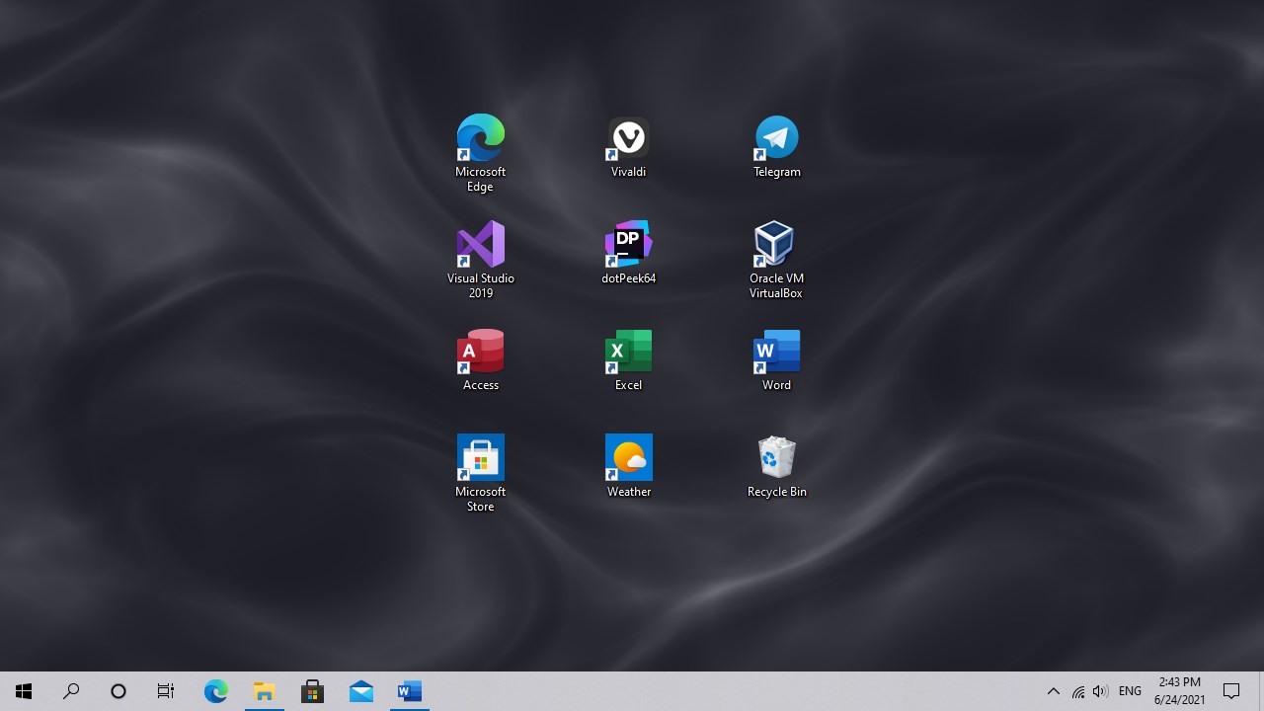This screenshot has width=1264, height=711.
Task: Change the ENG input language
Action: pos(1130,691)
